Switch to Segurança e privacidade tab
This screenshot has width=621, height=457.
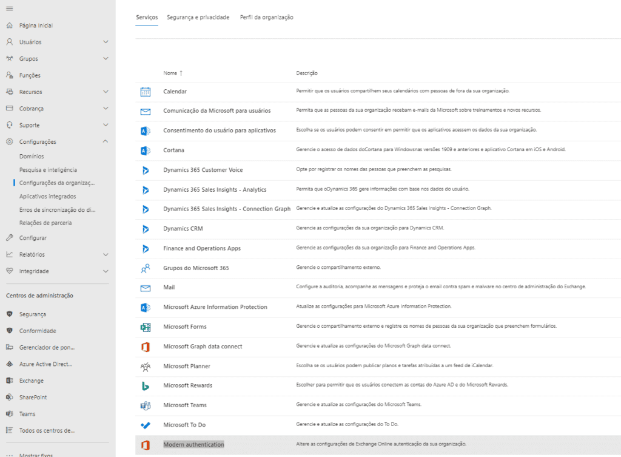click(x=198, y=17)
